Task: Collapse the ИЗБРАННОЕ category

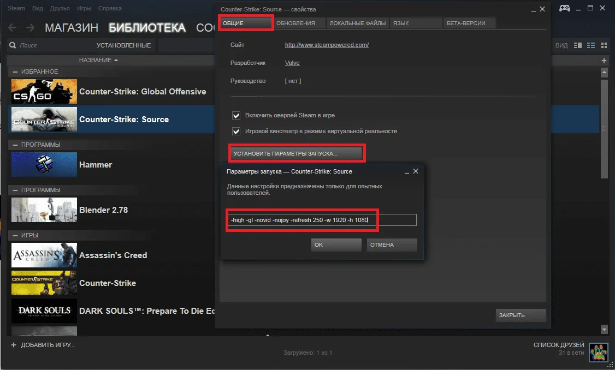Action: (x=15, y=72)
